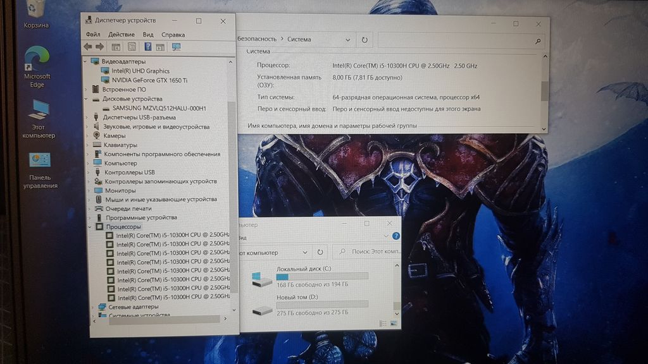Image resolution: width=648 pixels, height=364 pixels.
Task: Click the scan hardware monitor icon in toolbar
Action: 177,47
